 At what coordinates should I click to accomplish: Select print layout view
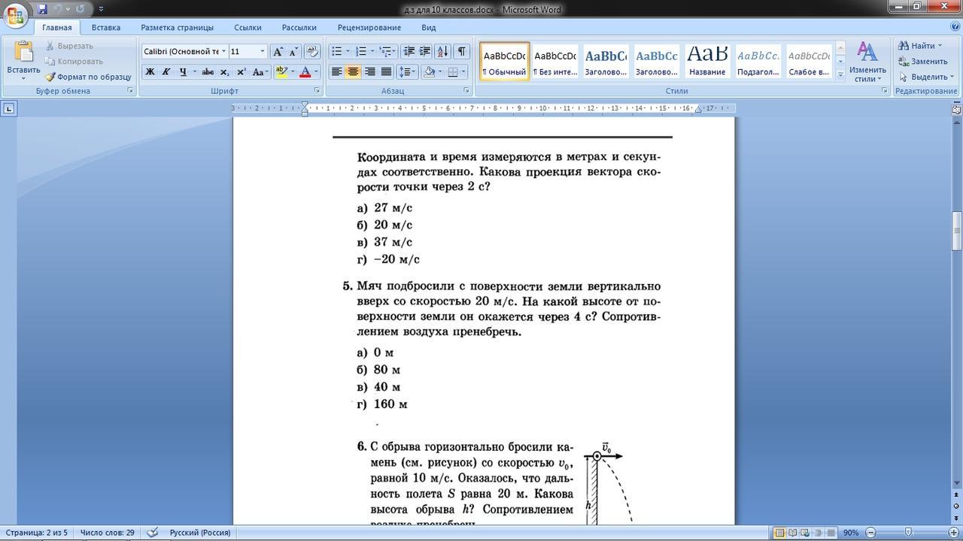tap(779, 533)
